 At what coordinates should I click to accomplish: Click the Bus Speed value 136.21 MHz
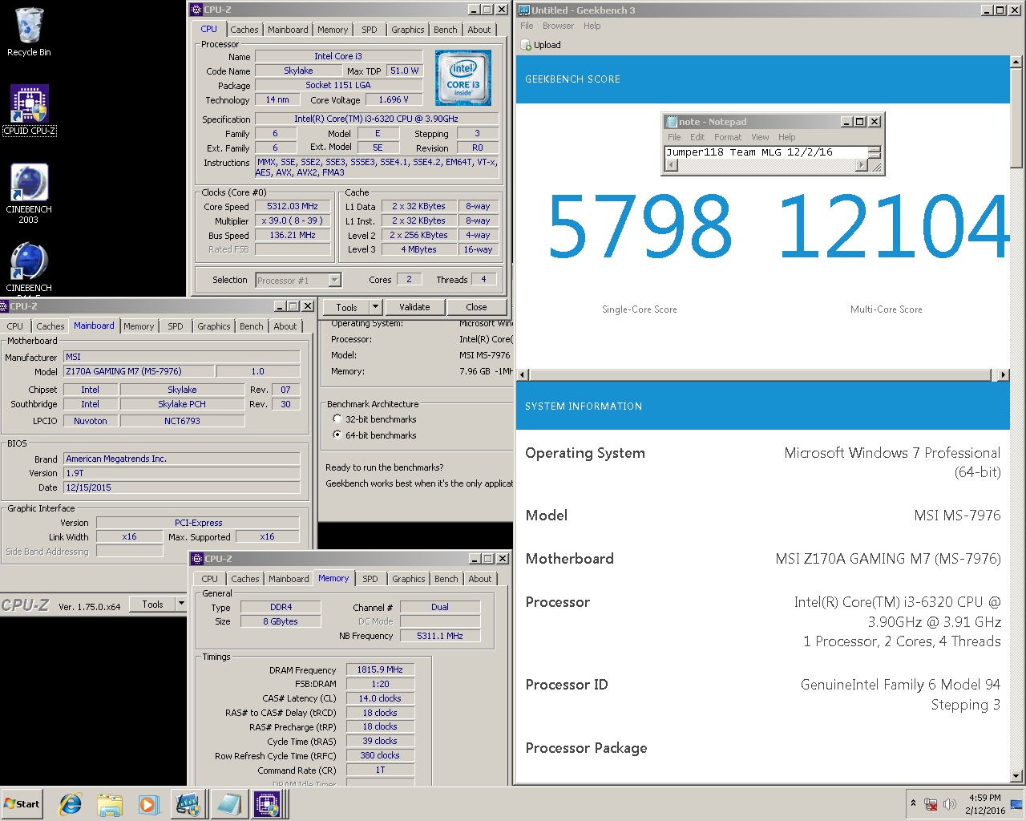tap(293, 235)
